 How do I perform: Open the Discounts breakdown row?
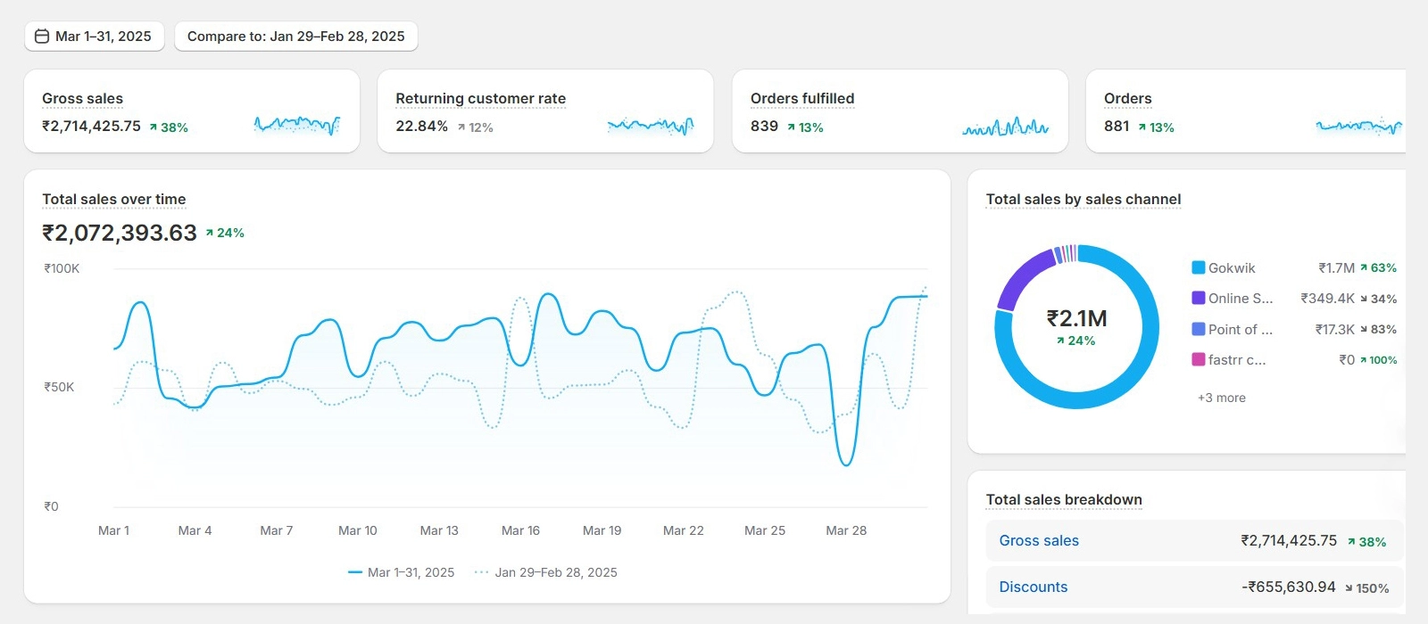click(x=1033, y=587)
